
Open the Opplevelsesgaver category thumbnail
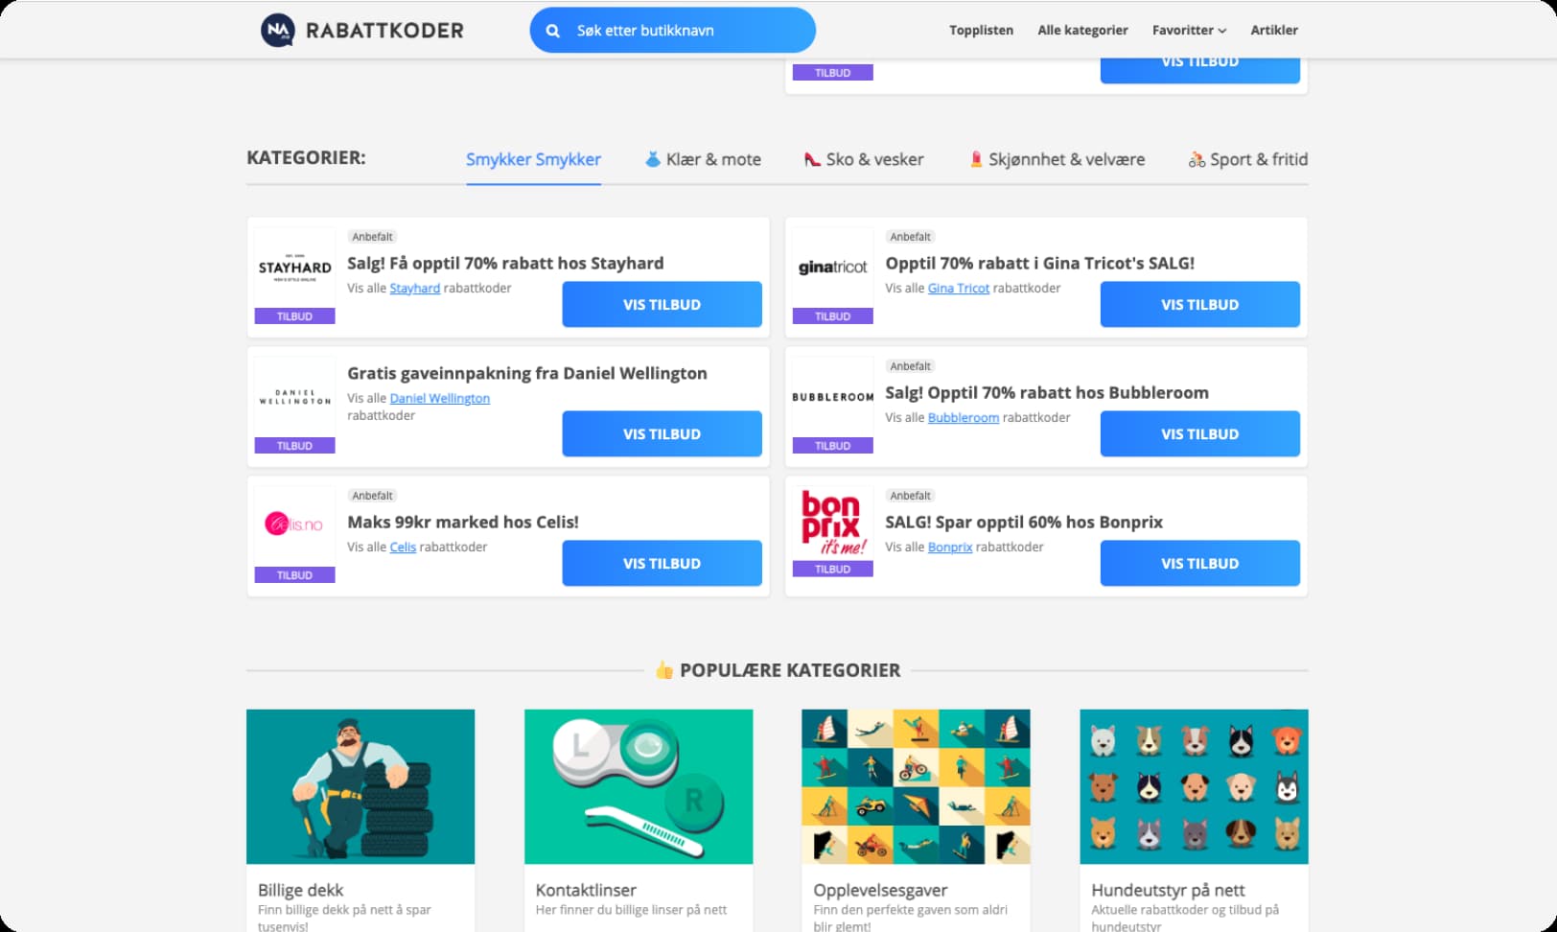tap(916, 786)
